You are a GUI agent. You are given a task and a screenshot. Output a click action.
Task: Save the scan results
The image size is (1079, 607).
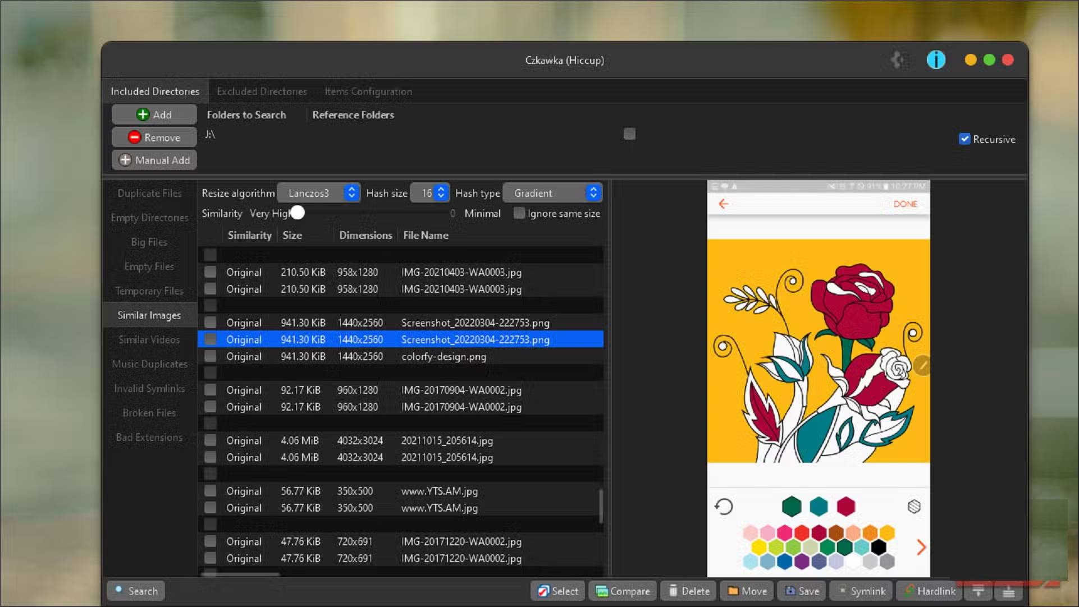pyautogui.click(x=802, y=591)
